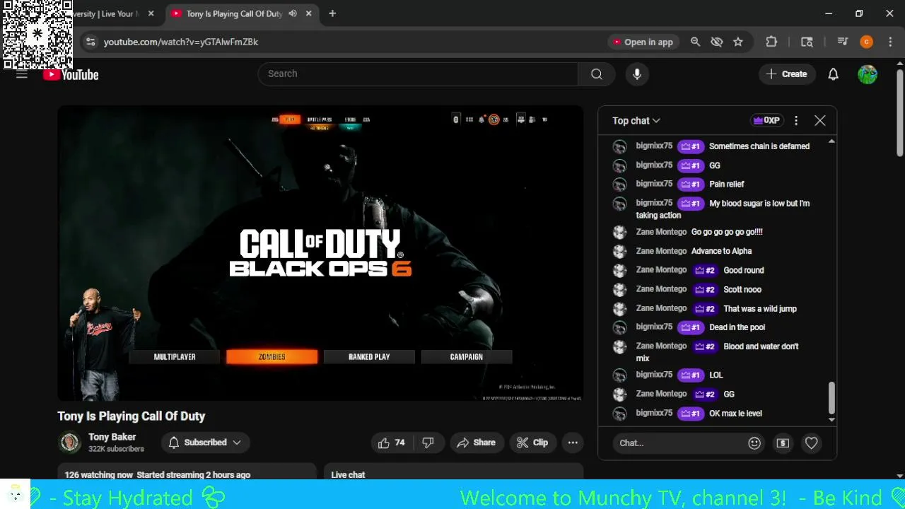Open the YouTube account avatar menu
Screen dimensions: 905x509
click(868, 74)
